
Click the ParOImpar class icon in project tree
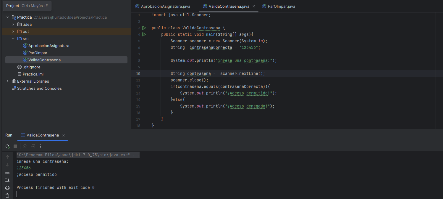[25, 53]
